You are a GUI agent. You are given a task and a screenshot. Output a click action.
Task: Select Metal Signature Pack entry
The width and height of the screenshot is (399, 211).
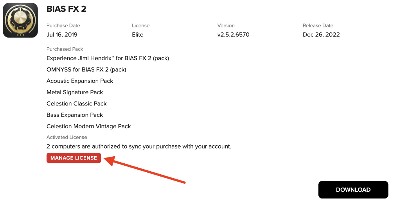click(x=75, y=92)
